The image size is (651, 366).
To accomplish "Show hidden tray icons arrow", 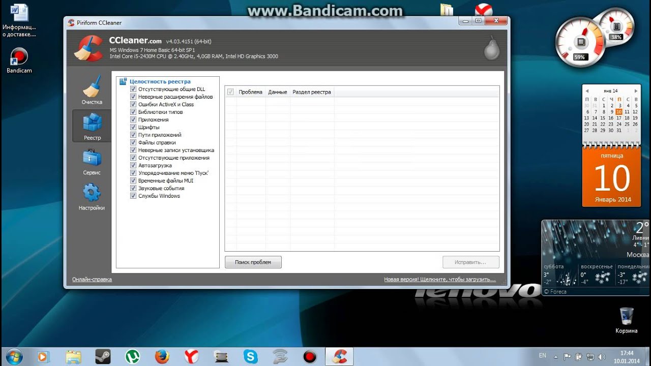I will (x=555, y=356).
